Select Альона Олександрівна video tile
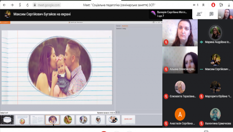Viewport: 233px width, 132px height. (x=180, y=60)
